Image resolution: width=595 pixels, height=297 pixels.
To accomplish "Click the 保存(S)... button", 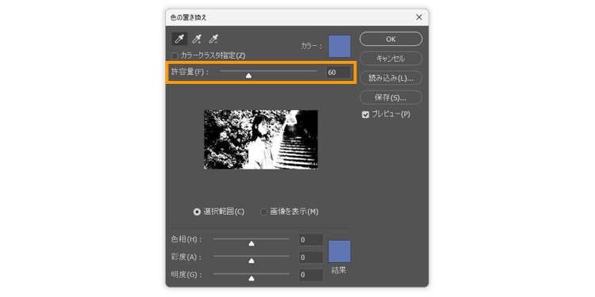I will (x=391, y=97).
